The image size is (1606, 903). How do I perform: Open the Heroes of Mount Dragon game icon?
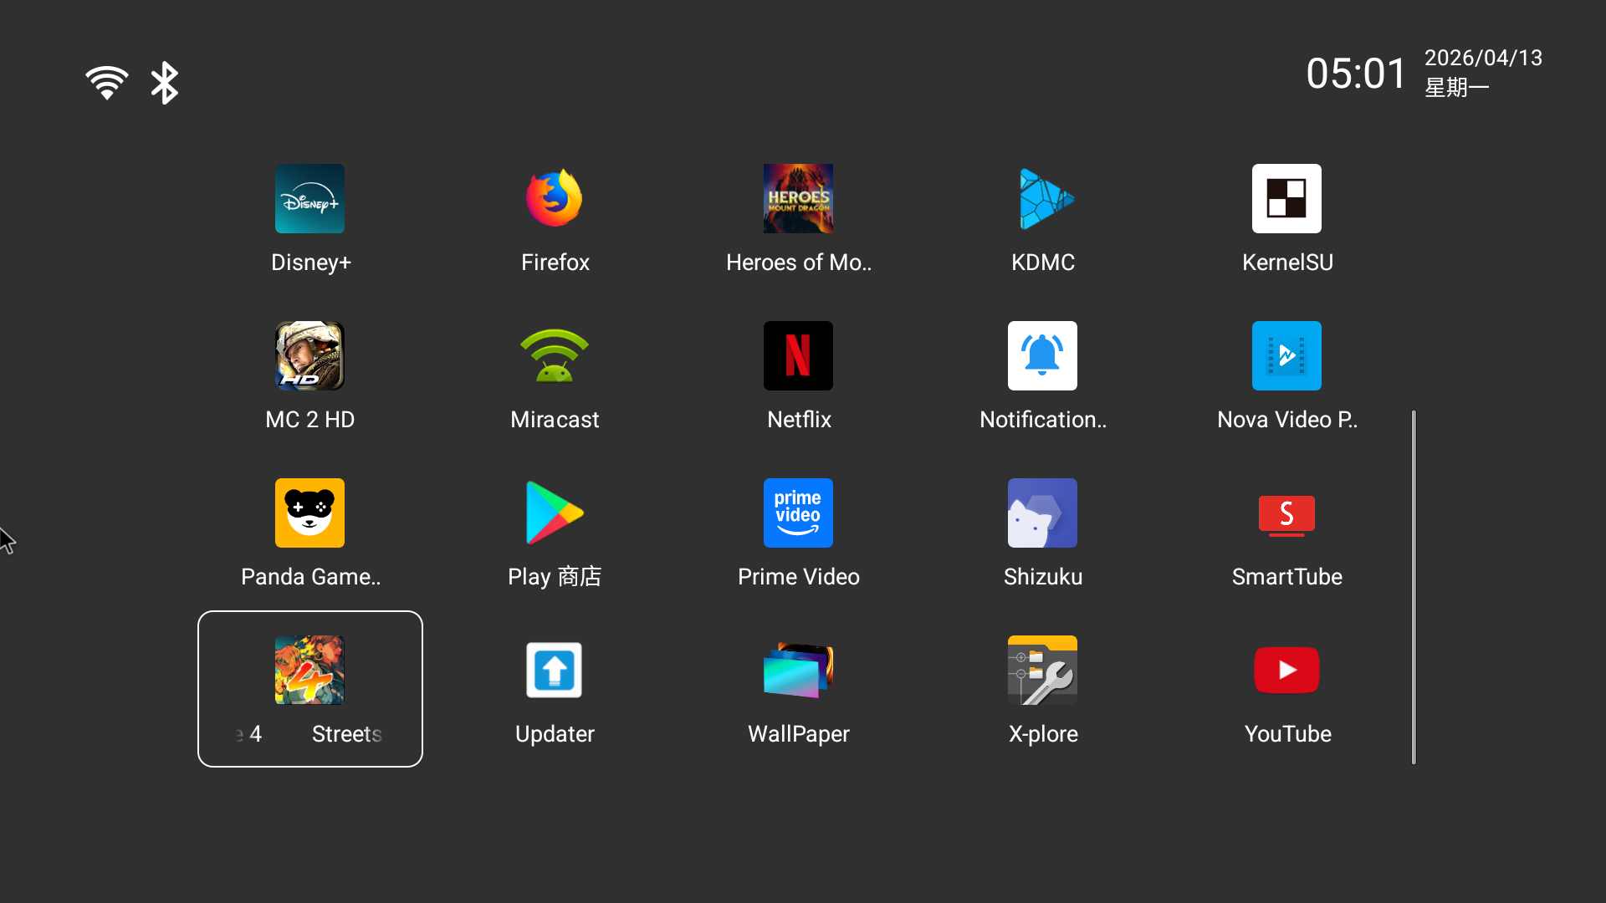click(x=798, y=198)
